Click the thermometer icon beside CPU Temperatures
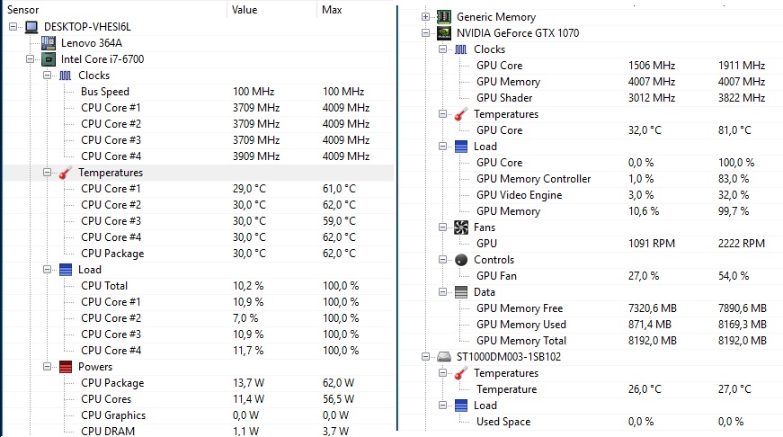The width and height of the screenshot is (783, 437). (x=66, y=173)
